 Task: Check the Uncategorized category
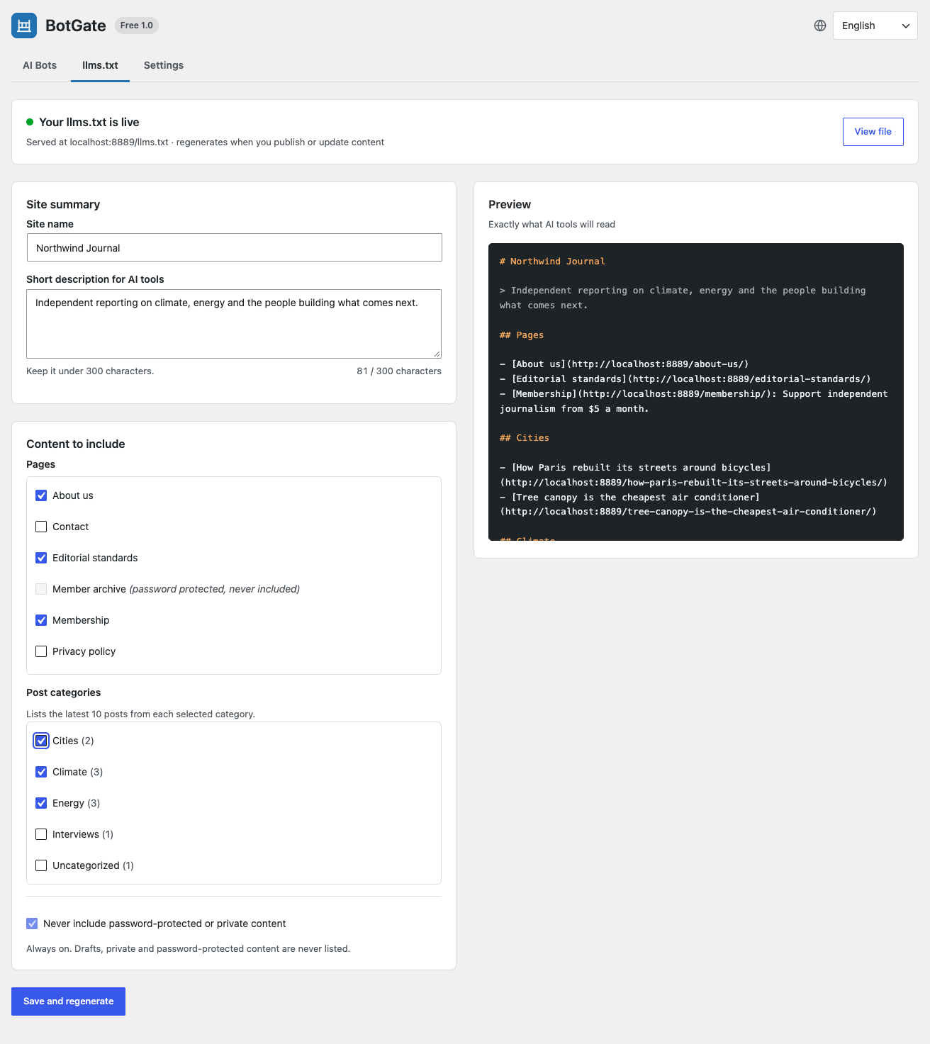point(41,865)
